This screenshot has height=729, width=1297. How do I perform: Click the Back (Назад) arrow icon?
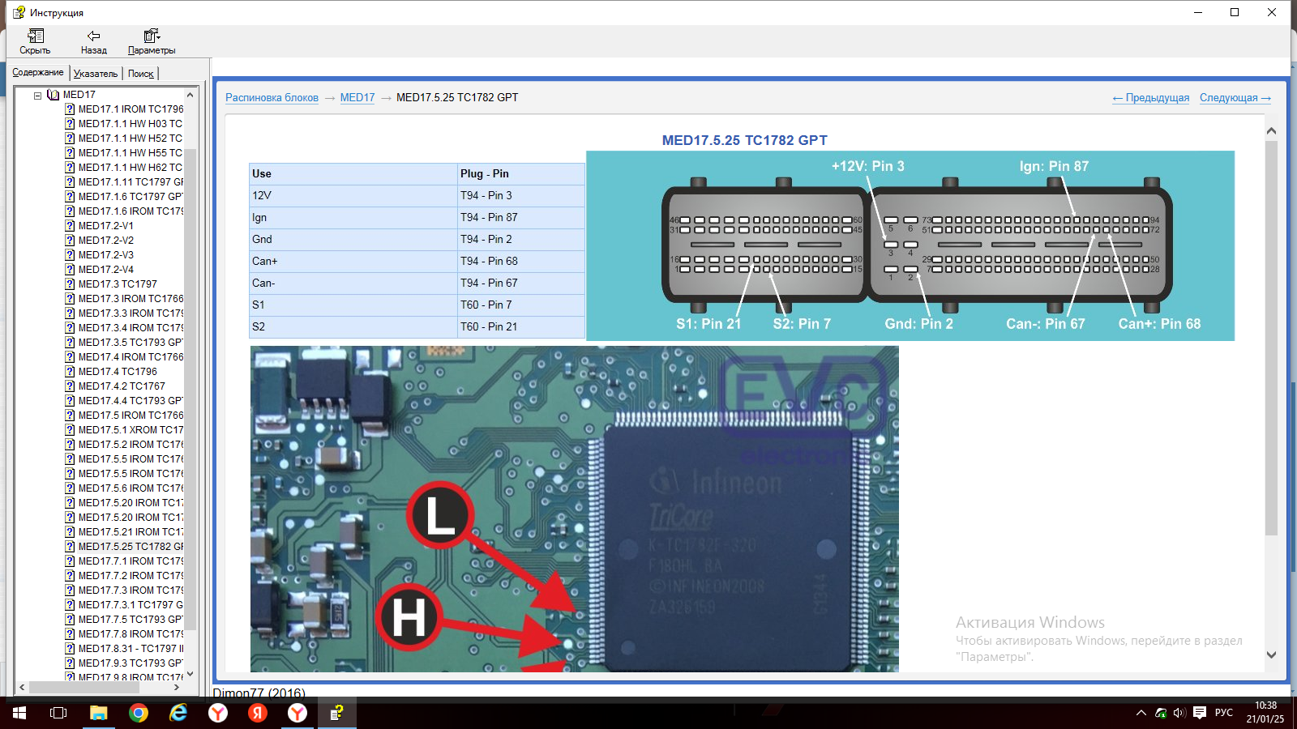pyautogui.click(x=93, y=36)
